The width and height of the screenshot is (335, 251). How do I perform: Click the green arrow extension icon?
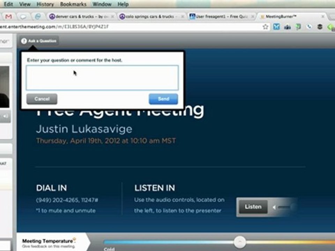pyautogui.click(x=331, y=27)
